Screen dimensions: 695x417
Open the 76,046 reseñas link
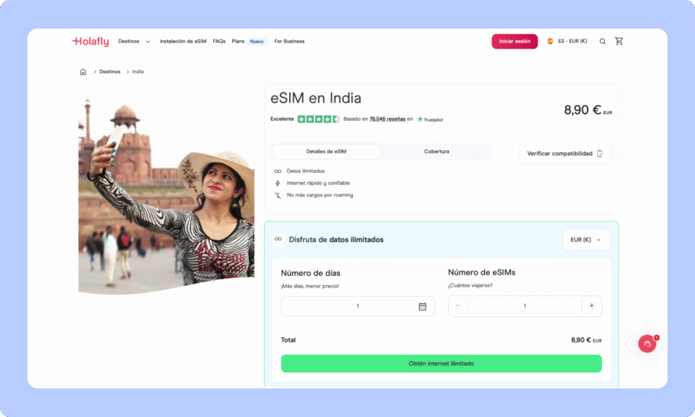[x=387, y=119]
